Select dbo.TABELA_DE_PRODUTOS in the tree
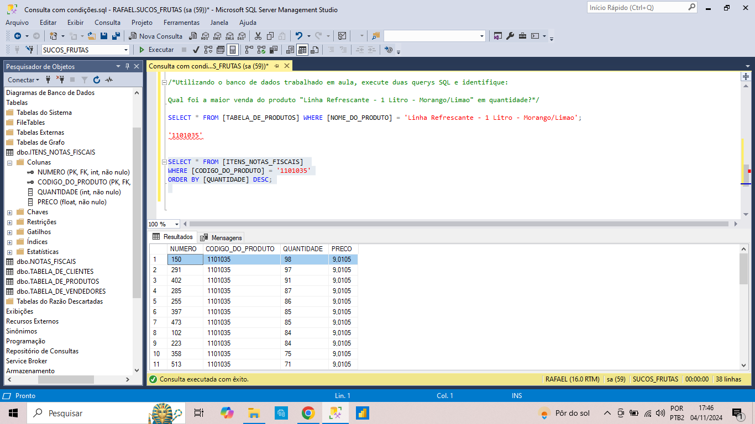The image size is (755, 424). pos(57,282)
